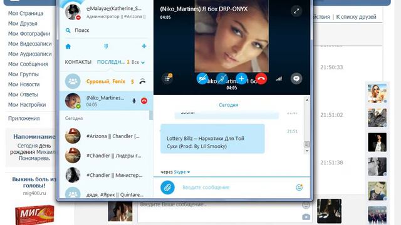The image size is (401, 225).
Task: Add participants with the plus call button
Action: tap(241, 79)
